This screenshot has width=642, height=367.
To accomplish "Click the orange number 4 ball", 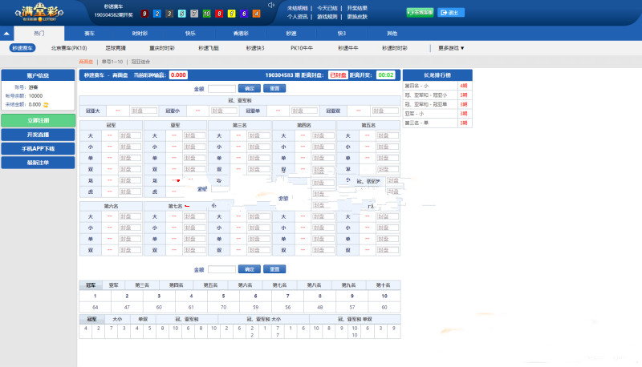I will click(x=256, y=14).
